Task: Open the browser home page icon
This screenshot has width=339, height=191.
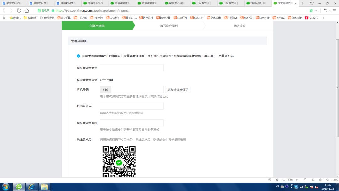Action: point(27,10)
